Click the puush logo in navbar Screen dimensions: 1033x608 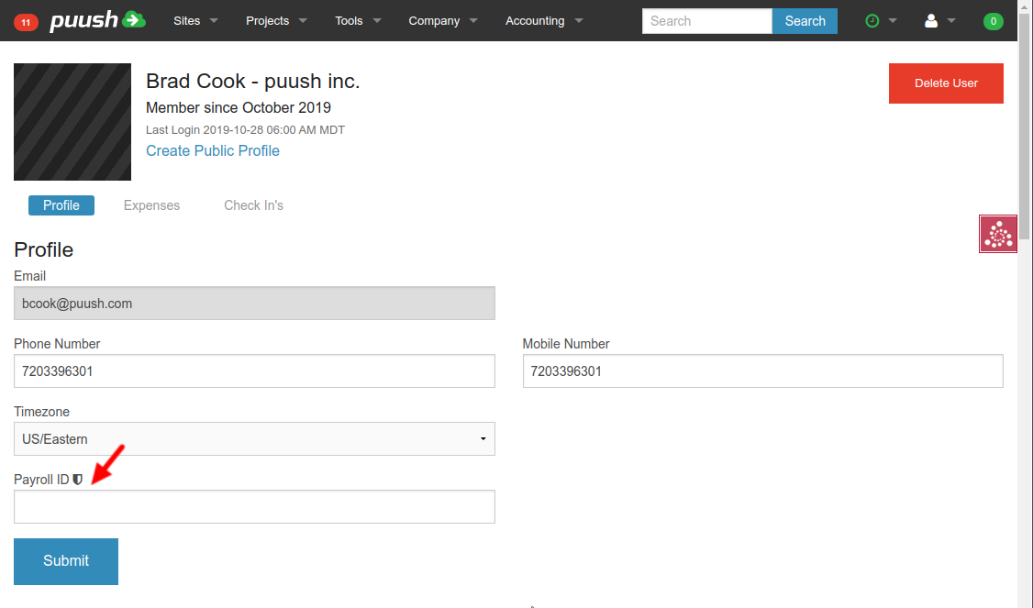[97, 20]
